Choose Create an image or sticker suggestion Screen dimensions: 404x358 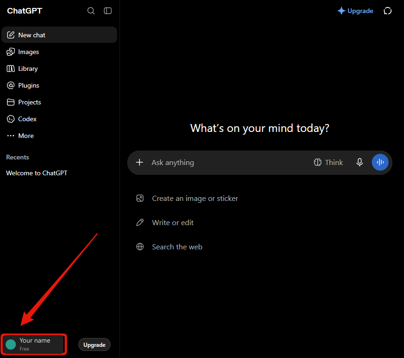pos(187,198)
